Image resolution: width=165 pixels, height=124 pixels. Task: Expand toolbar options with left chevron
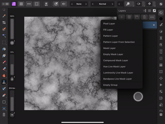119,4
